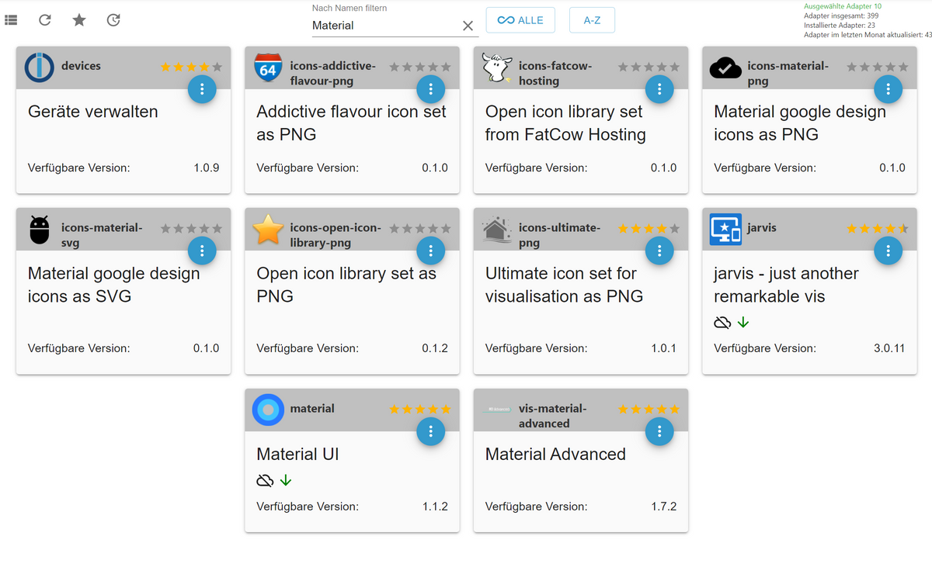Click the Open icon library set as PNG text
The height and width of the screenshot is (567, 932).
pos(346,285)
